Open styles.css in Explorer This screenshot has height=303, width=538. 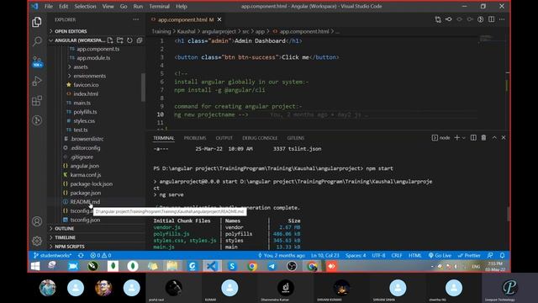[x=84, y=120]
